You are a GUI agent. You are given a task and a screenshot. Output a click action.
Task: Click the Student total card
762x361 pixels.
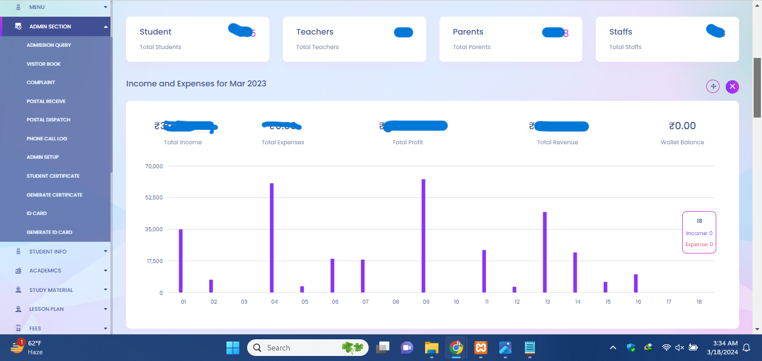click(197, 39)
